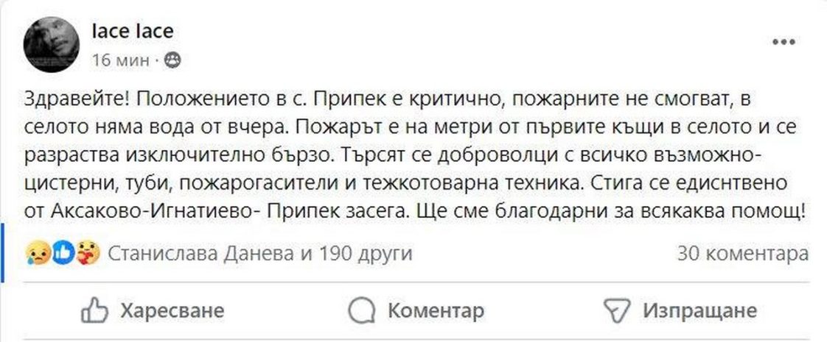This screenshot has width=827, height=342.
Task: Click the blue like reaction badge
Action: click(x=63, y=254)
